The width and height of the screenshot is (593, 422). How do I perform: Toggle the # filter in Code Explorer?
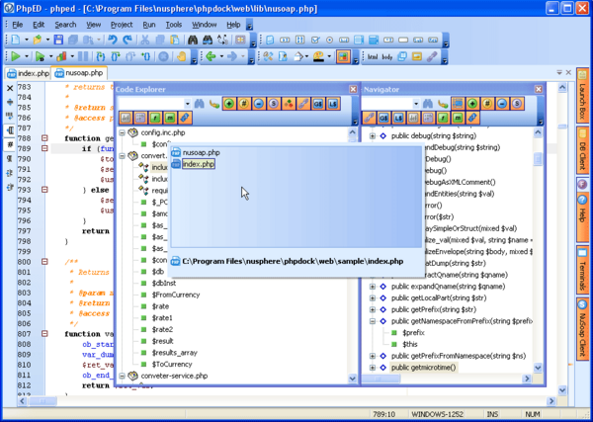coord(244,103)
